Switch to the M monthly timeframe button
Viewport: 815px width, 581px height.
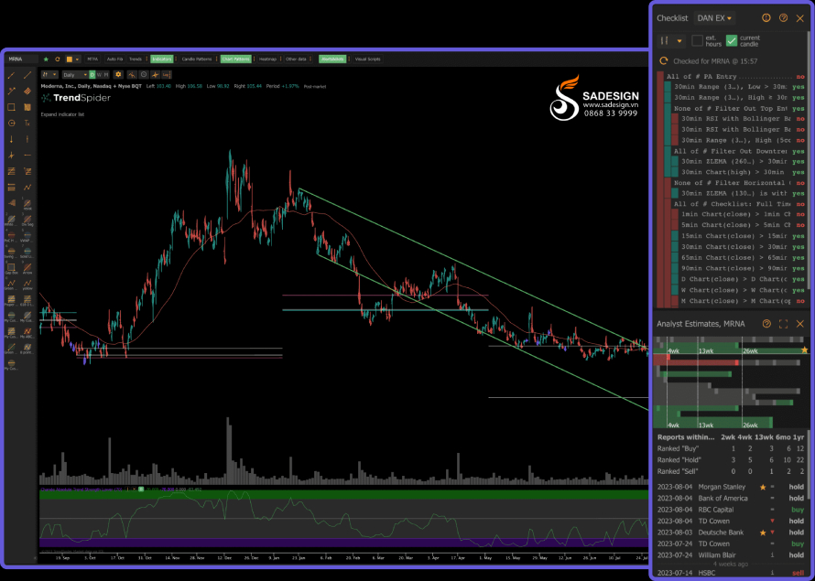(x=106, y=75)
